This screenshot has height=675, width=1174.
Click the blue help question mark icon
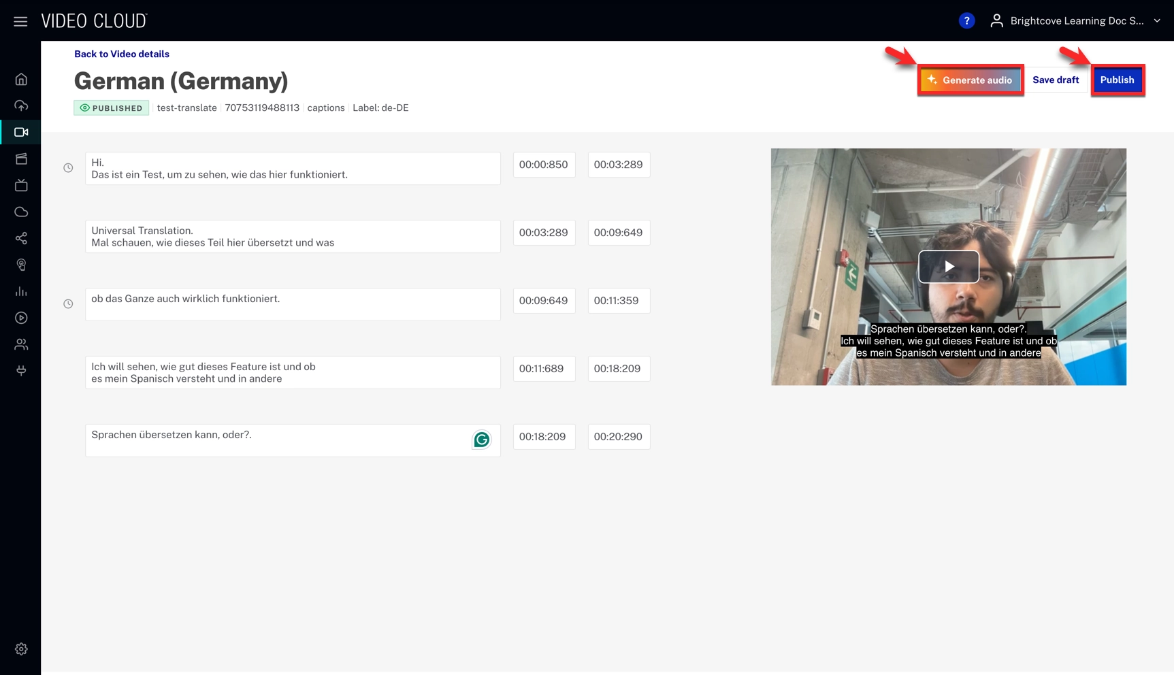coord(966,21)
